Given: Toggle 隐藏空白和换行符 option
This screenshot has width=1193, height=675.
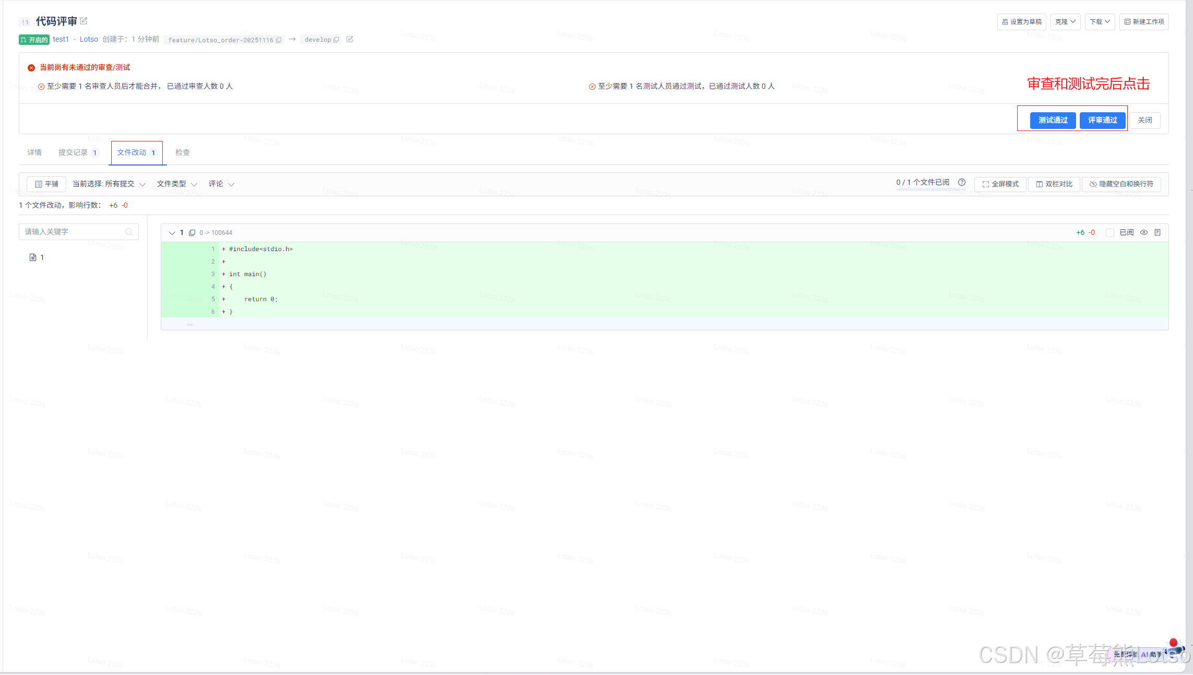Looking at the screenshot, I should pyautogui.click(x=1122, y=184).
